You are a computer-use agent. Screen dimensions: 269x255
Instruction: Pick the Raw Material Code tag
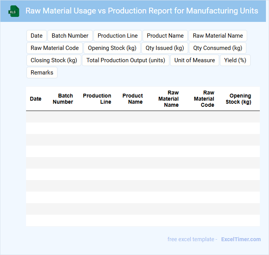54,48
